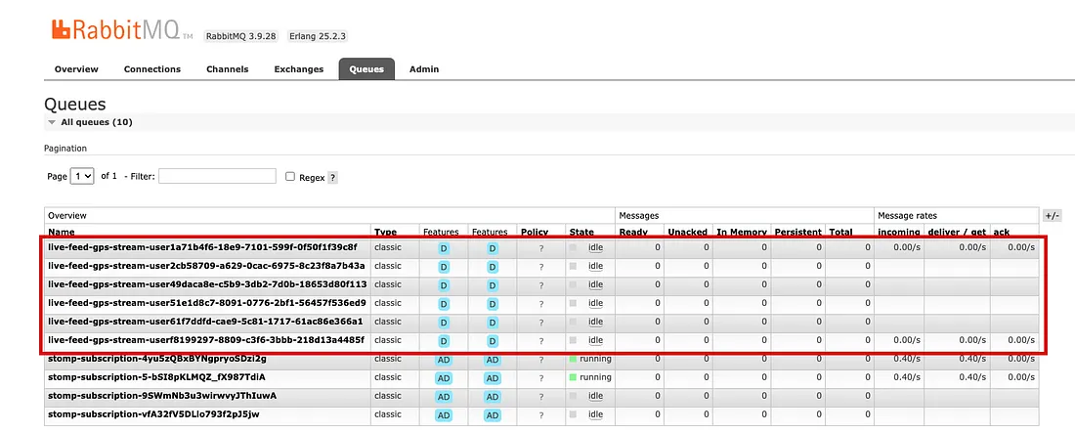Switch to the Overview tab

[x=76, y=69]
